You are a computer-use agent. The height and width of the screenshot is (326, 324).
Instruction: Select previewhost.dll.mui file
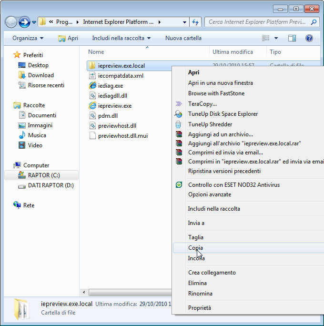pyautogui.click(x=122, y=136)
